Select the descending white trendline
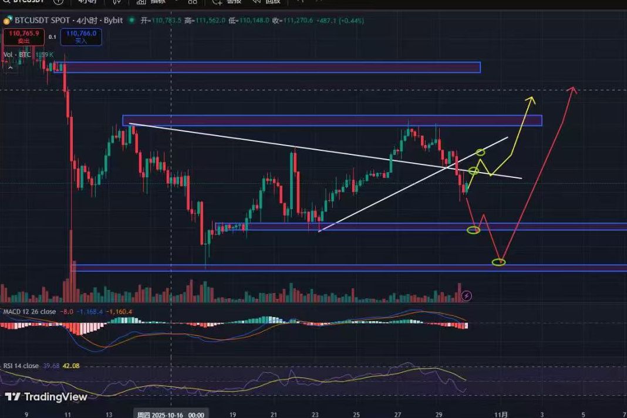The height and width of the screenshot is (418, 627). pos(294,145)
